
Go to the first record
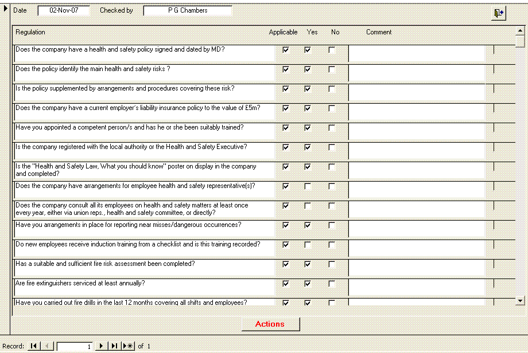pyautogui.click(x=34, y=346)
